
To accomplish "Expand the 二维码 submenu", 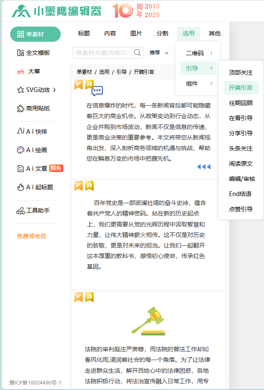I will pos(198,53).
